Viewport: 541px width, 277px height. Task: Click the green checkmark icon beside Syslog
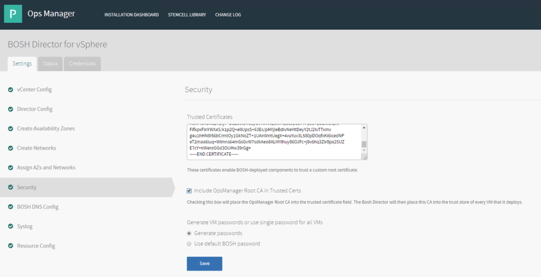[11, 226]
